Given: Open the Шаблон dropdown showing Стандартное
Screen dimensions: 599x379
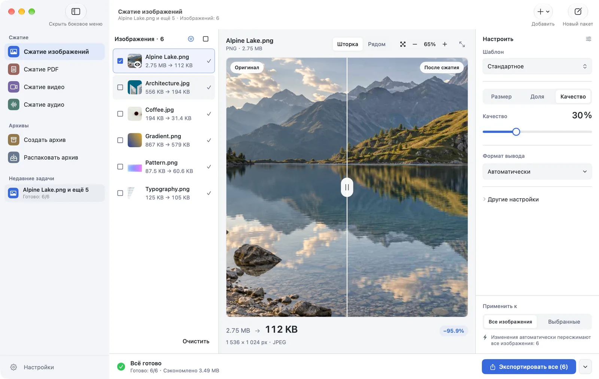Looking at the screenshot, I should click(x=537, y=66).
